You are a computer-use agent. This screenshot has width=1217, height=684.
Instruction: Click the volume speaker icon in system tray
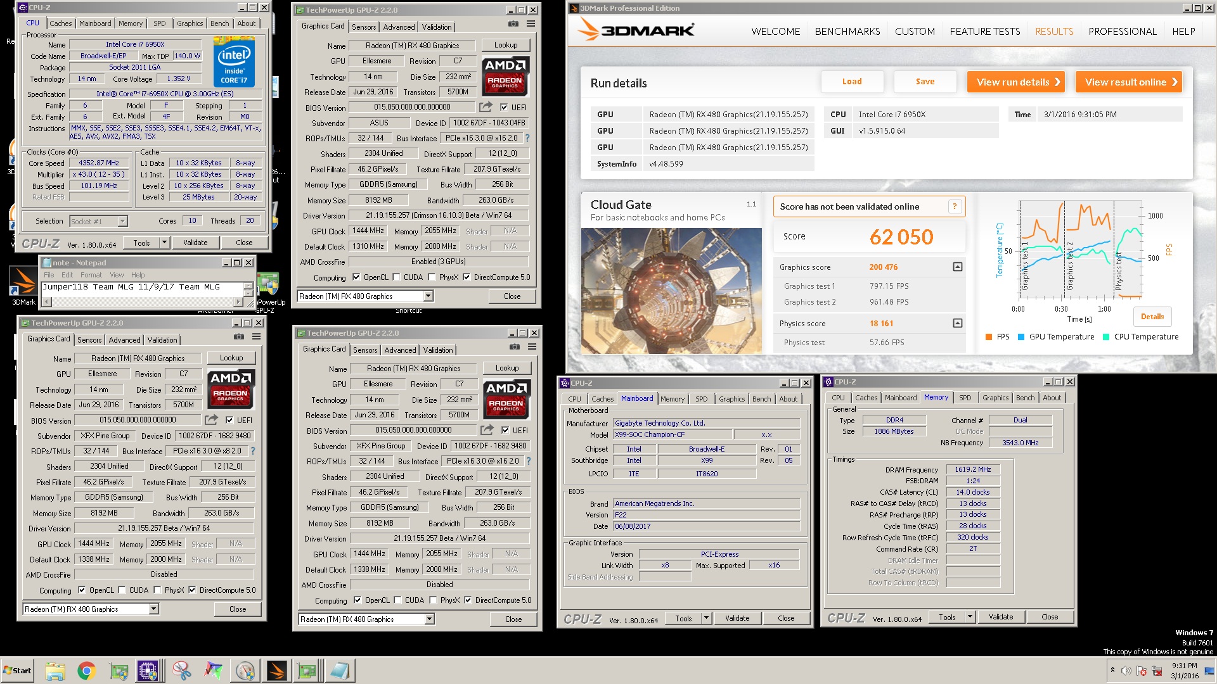(1126, 671)
